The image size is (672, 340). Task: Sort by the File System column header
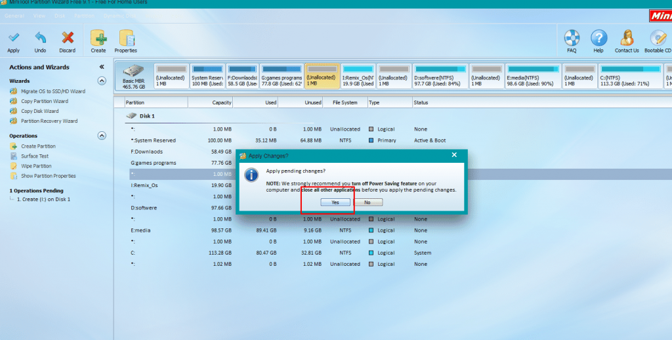point(345,102)
